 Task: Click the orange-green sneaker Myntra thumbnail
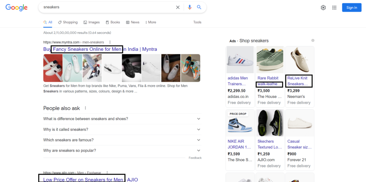[191, 68]
